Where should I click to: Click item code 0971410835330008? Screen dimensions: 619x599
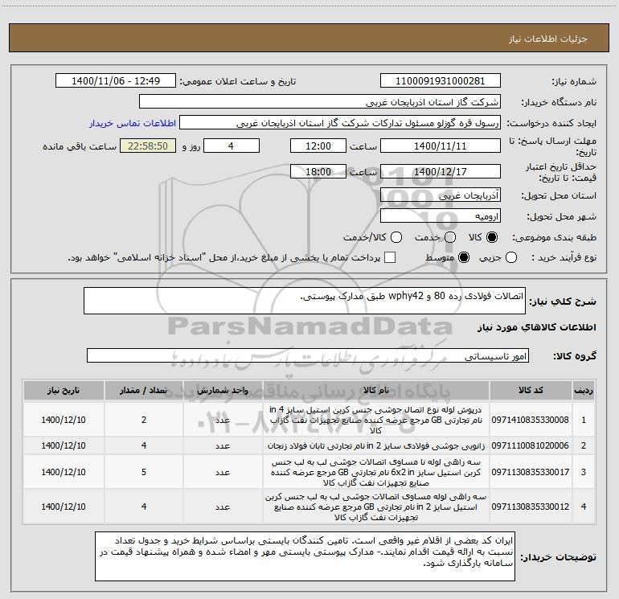tap(531, 420)
